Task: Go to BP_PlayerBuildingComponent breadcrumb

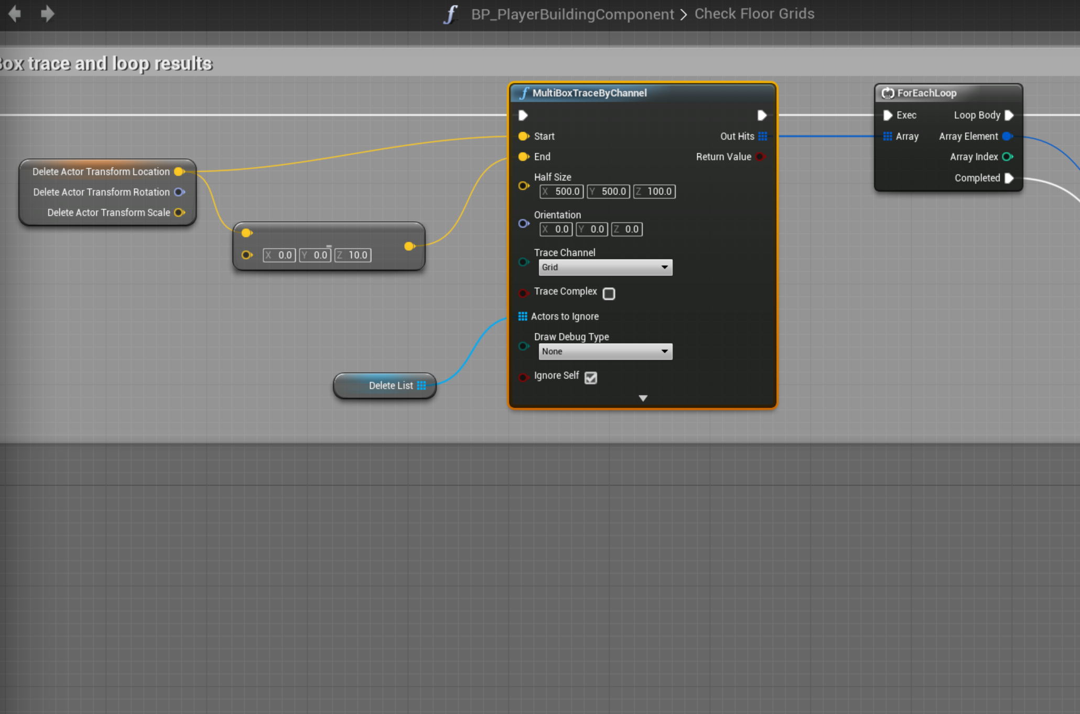Action: (x=573, y=14)
